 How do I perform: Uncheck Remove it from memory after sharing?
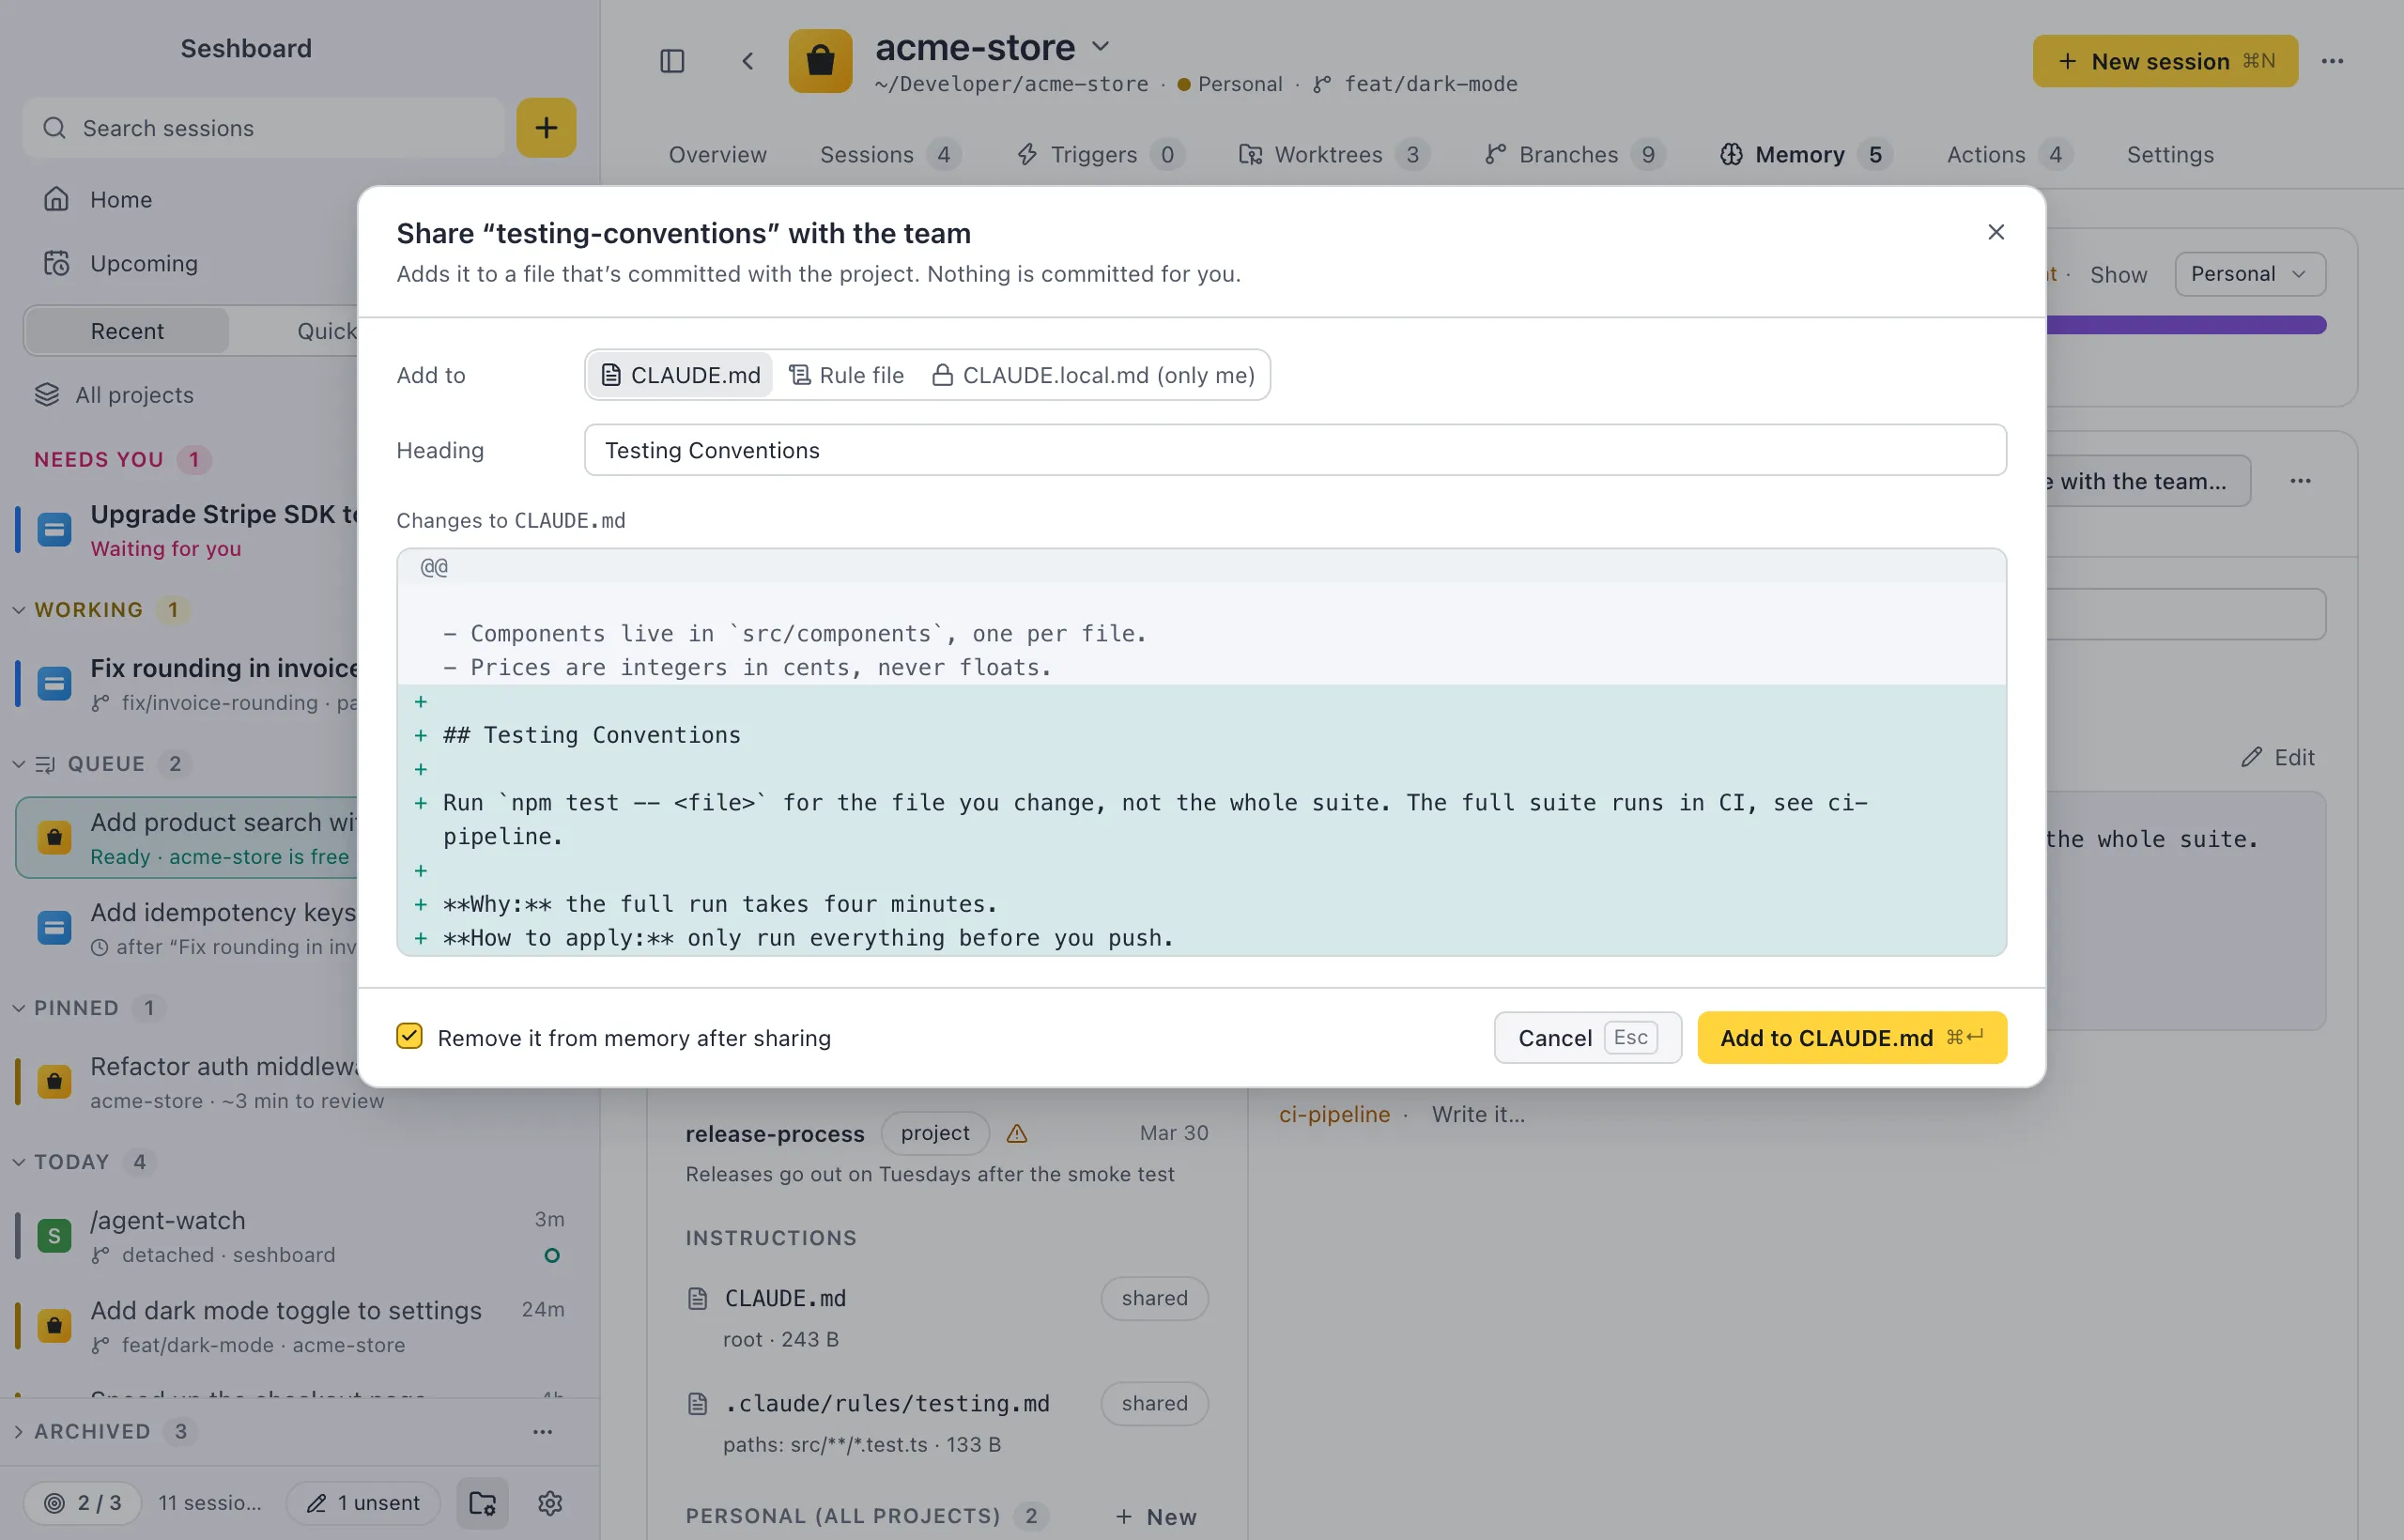[x=409, y=1036]
